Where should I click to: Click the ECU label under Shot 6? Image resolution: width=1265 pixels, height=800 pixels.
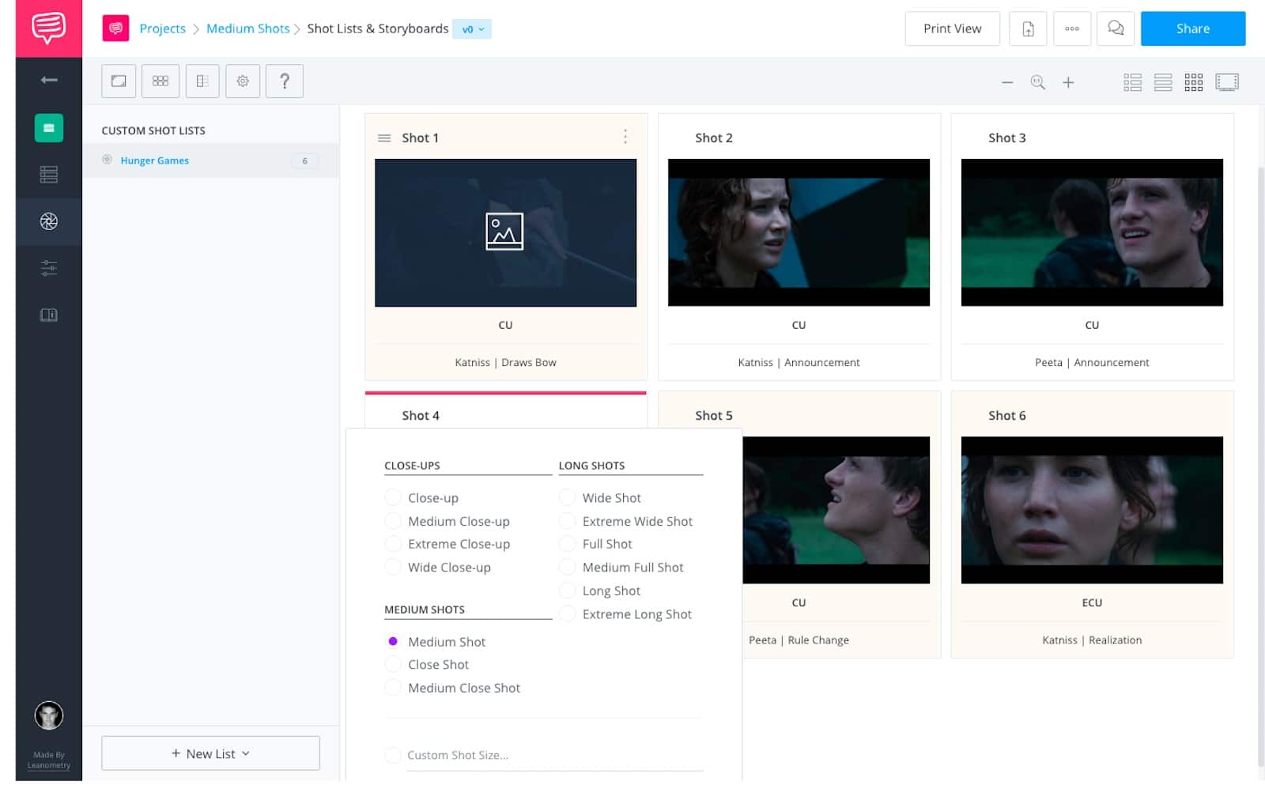pyautogui.click(x=1092, y=602)
